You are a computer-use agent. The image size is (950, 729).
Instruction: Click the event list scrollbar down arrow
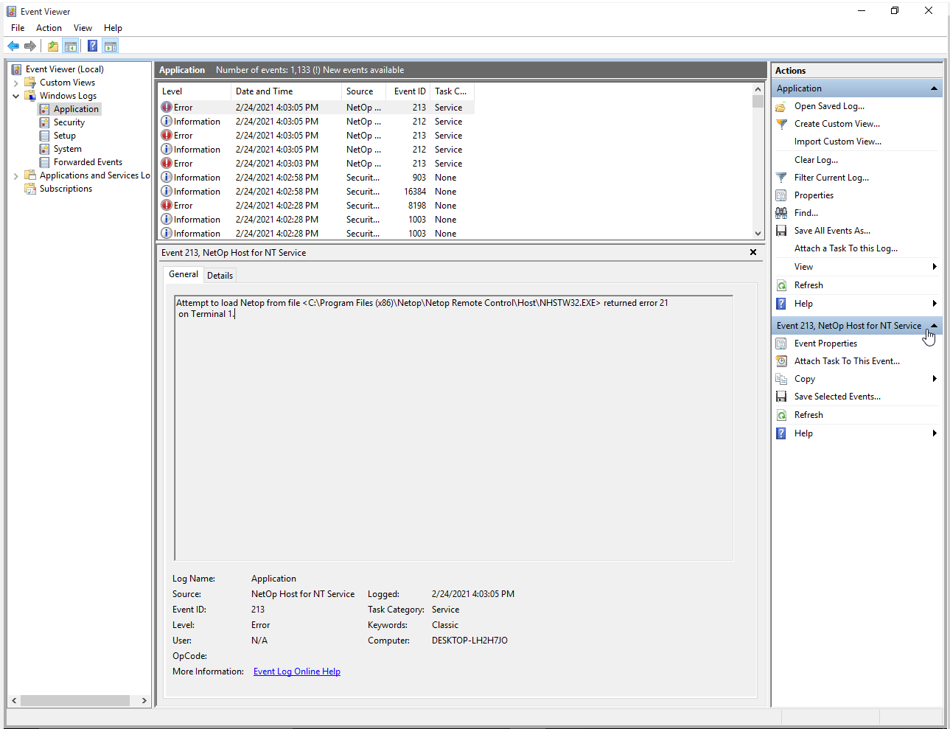pos(758,234)
